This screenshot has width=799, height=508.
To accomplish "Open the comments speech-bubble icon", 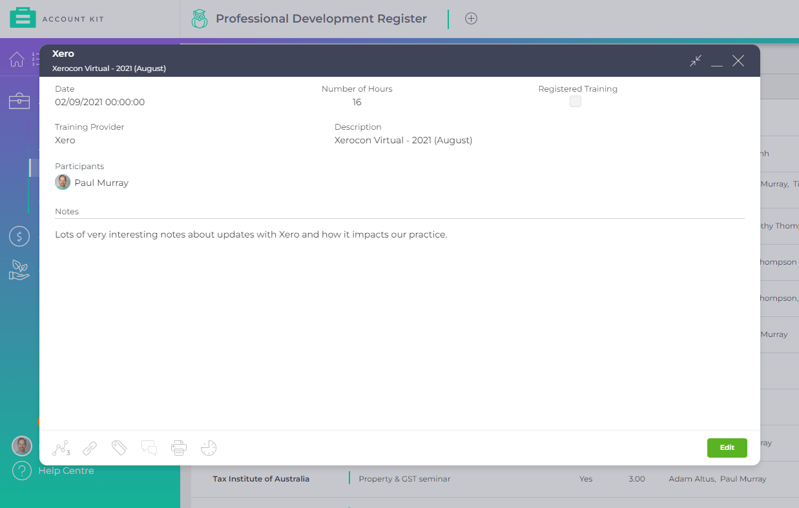I will click(149, 447).
